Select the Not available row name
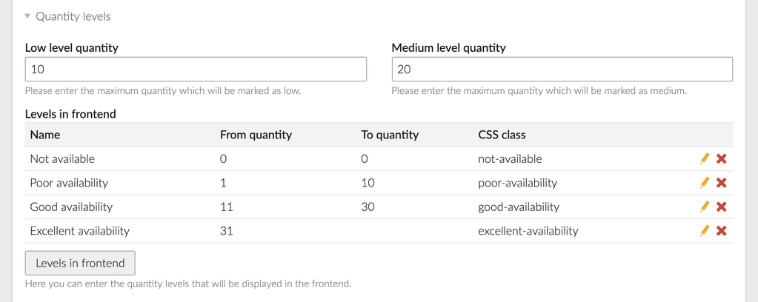758x302 pixels. [x=62, y=158]
